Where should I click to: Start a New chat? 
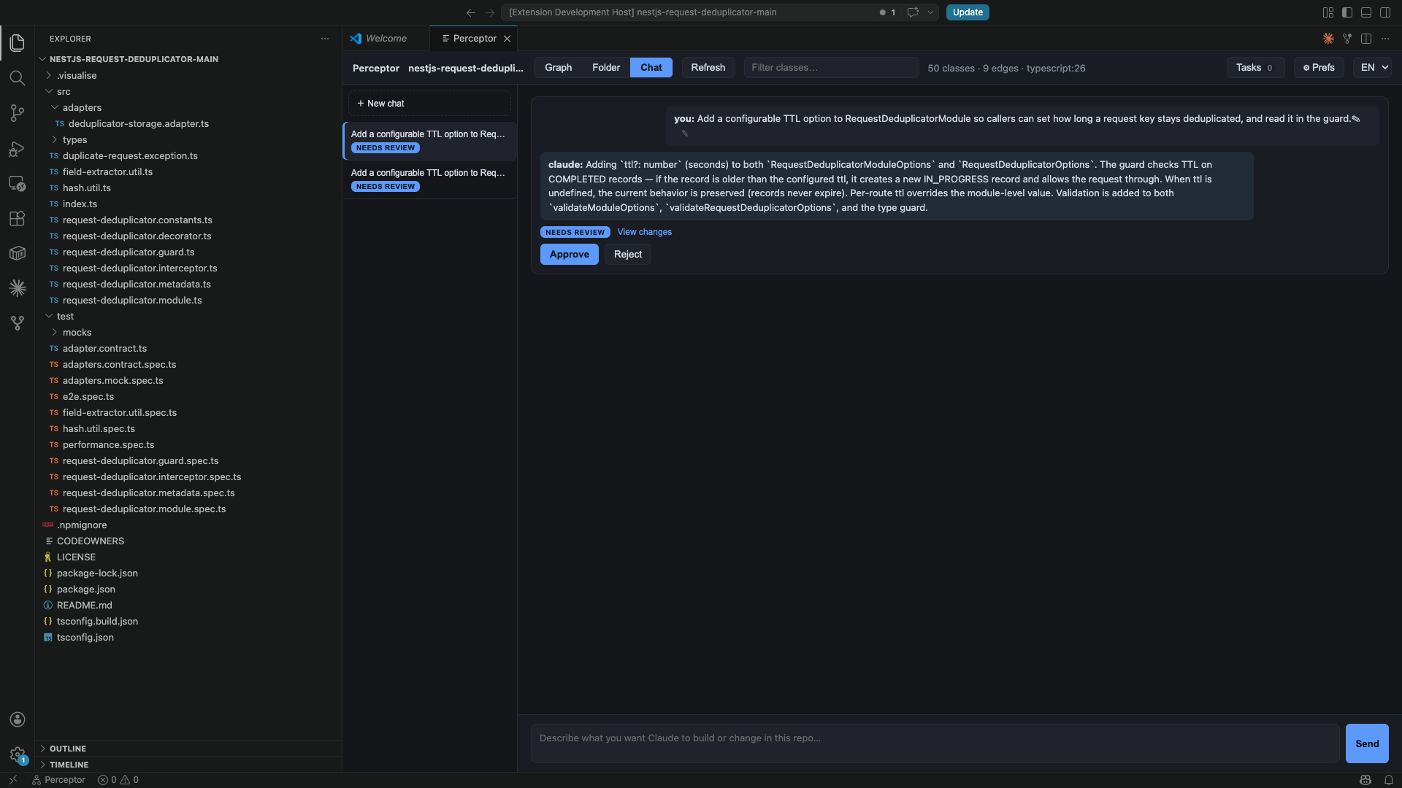pos(429,104)
